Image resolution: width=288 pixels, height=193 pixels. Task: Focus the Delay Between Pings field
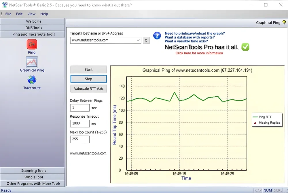[80, 108]
